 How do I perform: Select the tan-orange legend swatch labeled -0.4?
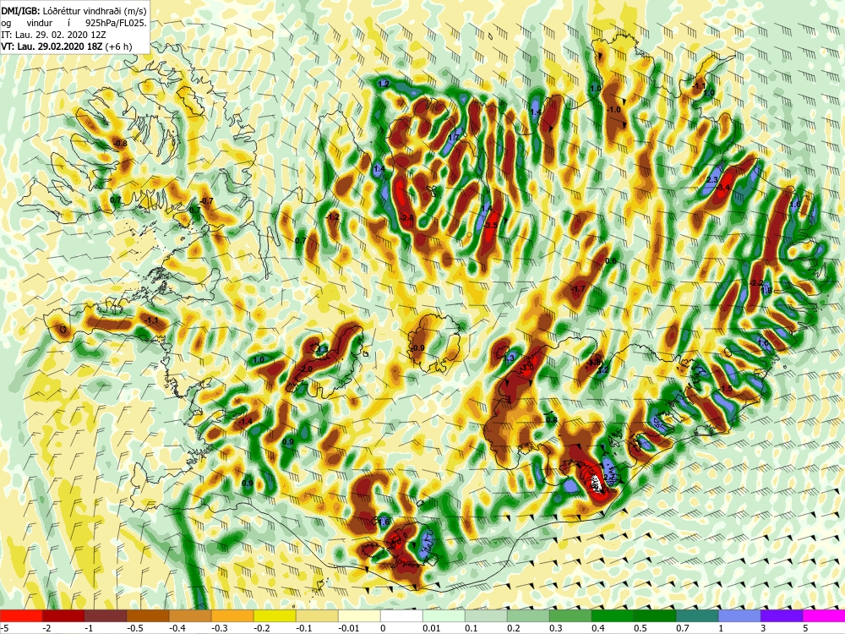point(190,615)
